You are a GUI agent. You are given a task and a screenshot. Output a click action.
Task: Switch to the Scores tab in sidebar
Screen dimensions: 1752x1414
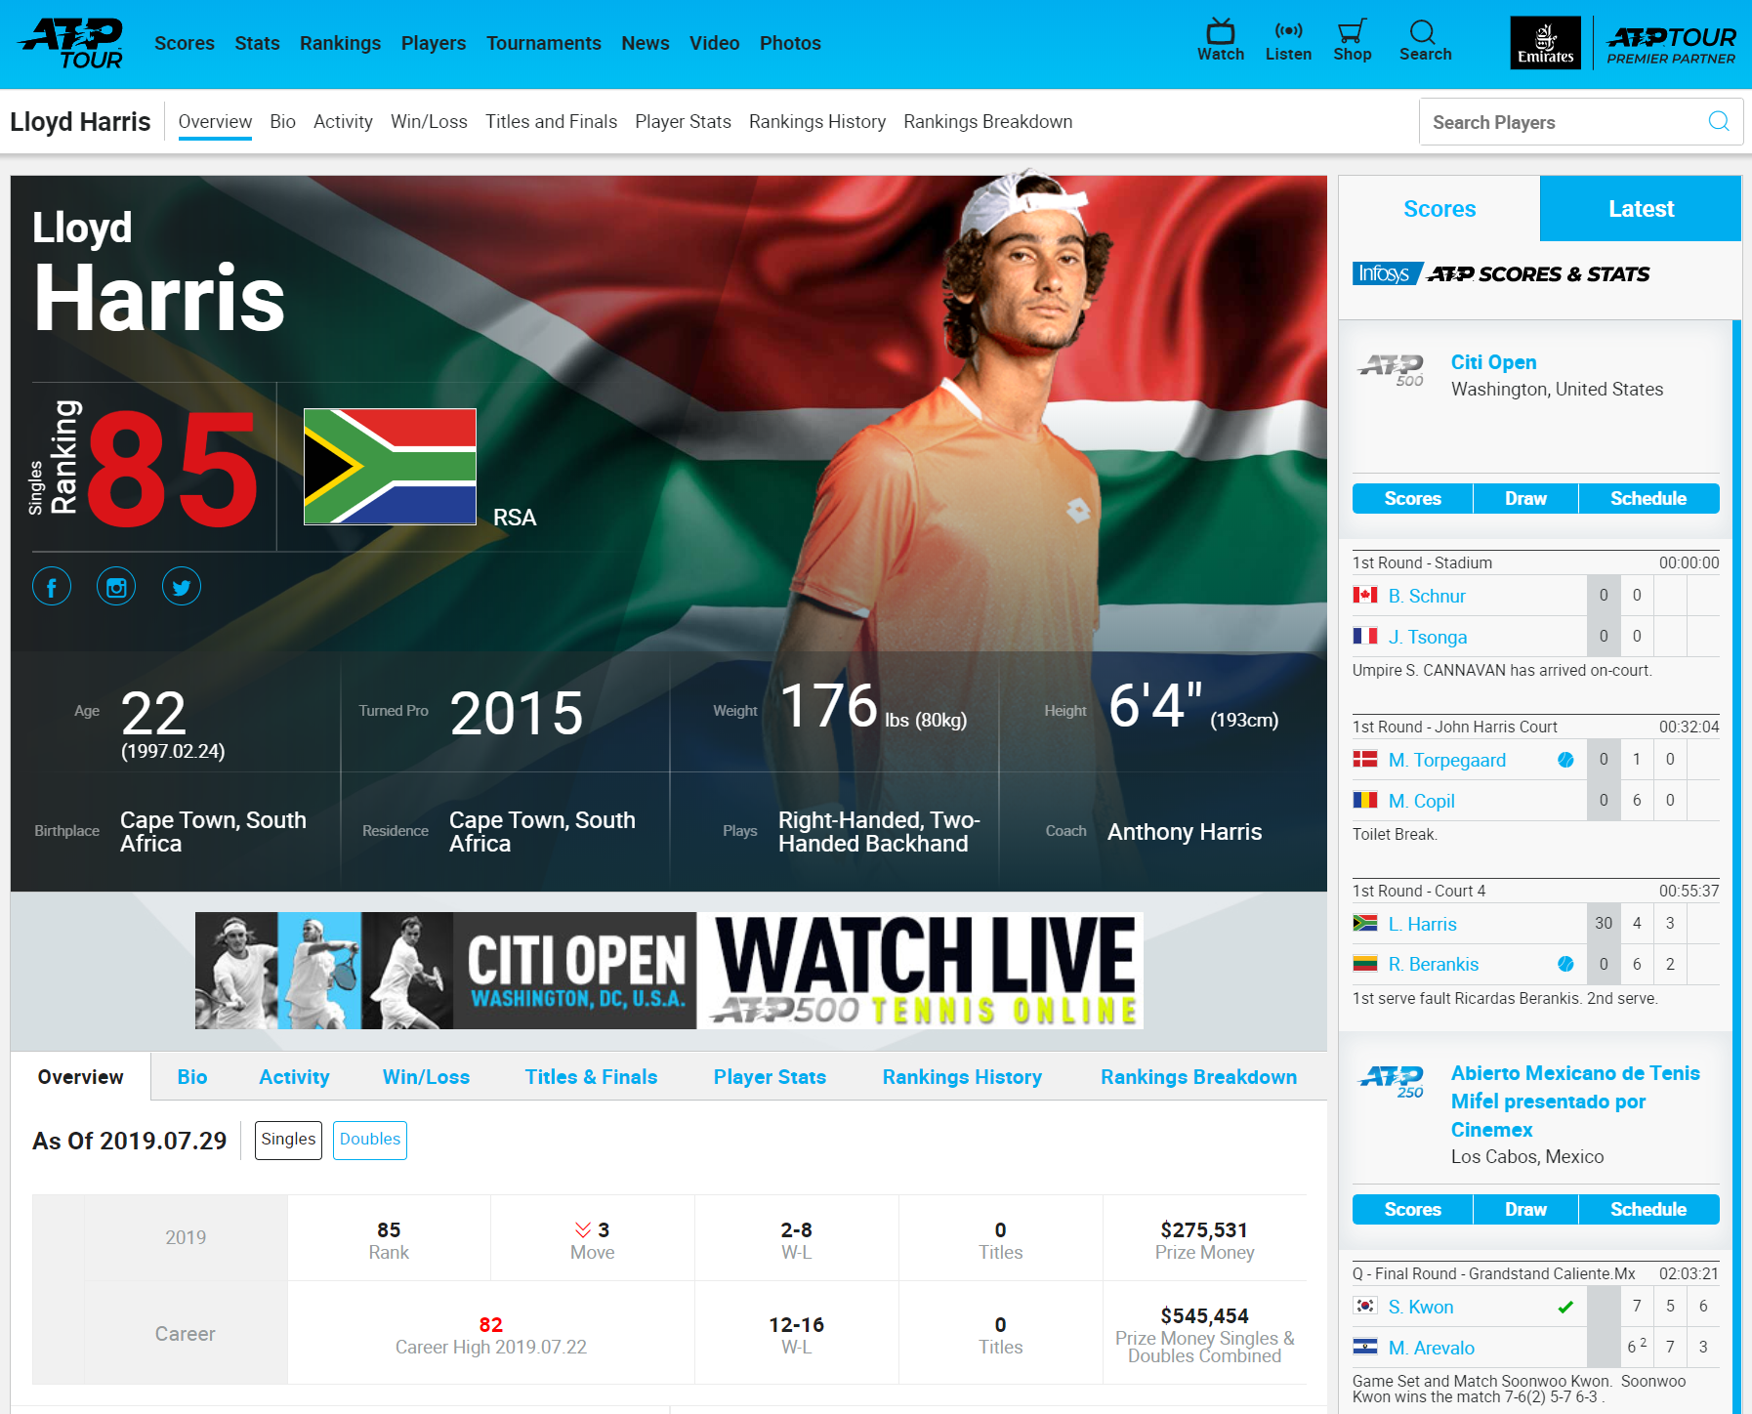pos(1439,208)
